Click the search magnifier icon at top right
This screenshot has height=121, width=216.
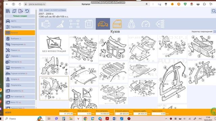tap(214, 11)
